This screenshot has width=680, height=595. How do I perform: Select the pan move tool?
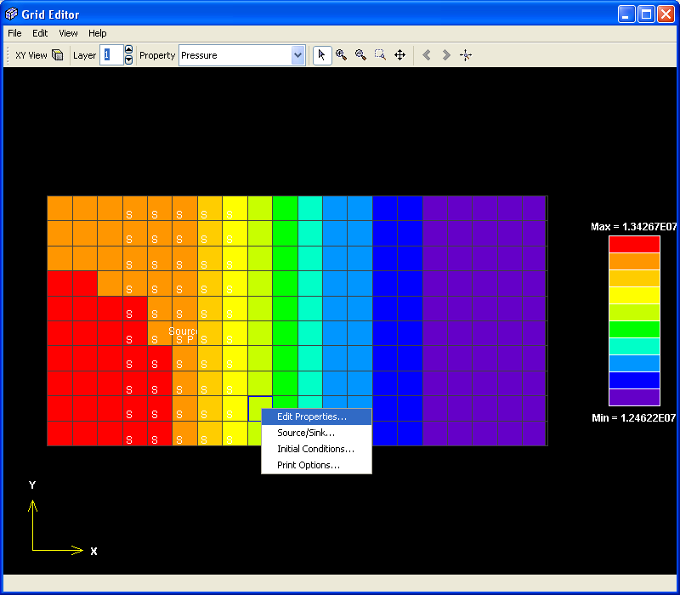click(x=399, y=55)
